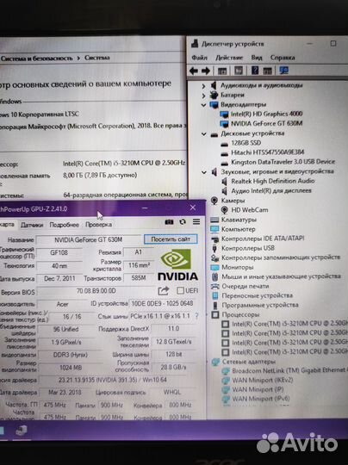
Task: Click the Help question-mark icon in Device Manager toolbar
Action: click(255, 71)
